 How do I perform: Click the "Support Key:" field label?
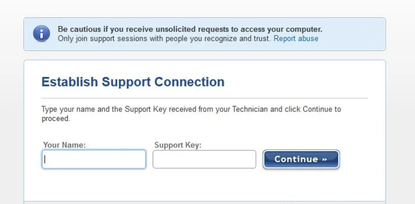point(178,145)
